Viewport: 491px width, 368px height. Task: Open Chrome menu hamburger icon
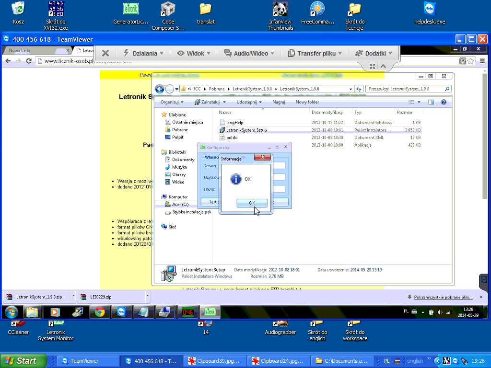pyautogui.click(x=482, y=61)
